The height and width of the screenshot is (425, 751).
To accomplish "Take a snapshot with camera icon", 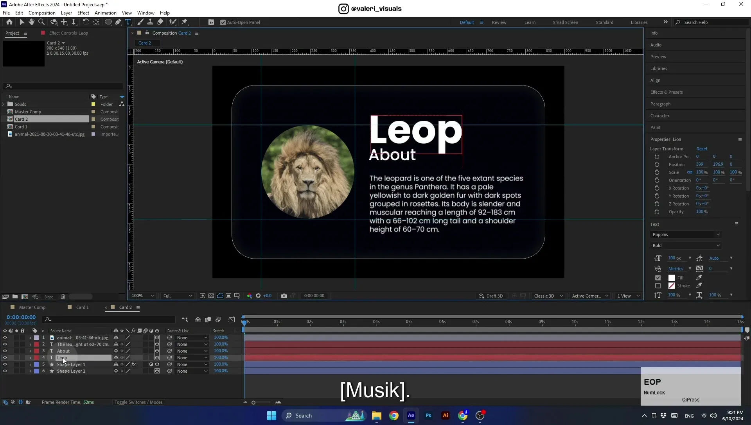I will (284, 296).
